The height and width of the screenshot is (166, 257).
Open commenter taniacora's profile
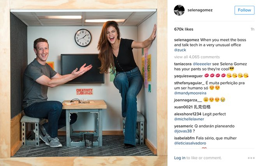183,64
